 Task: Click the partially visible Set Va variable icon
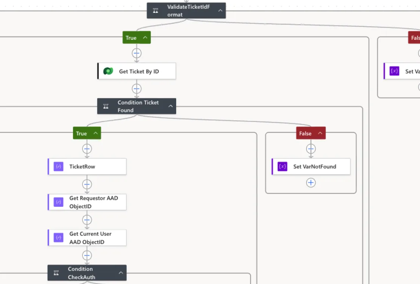(394, 71)
